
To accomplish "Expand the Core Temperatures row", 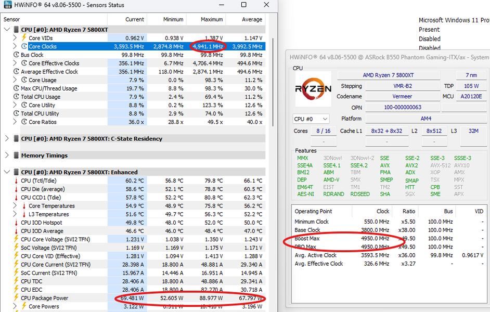I will coord(15,206).
